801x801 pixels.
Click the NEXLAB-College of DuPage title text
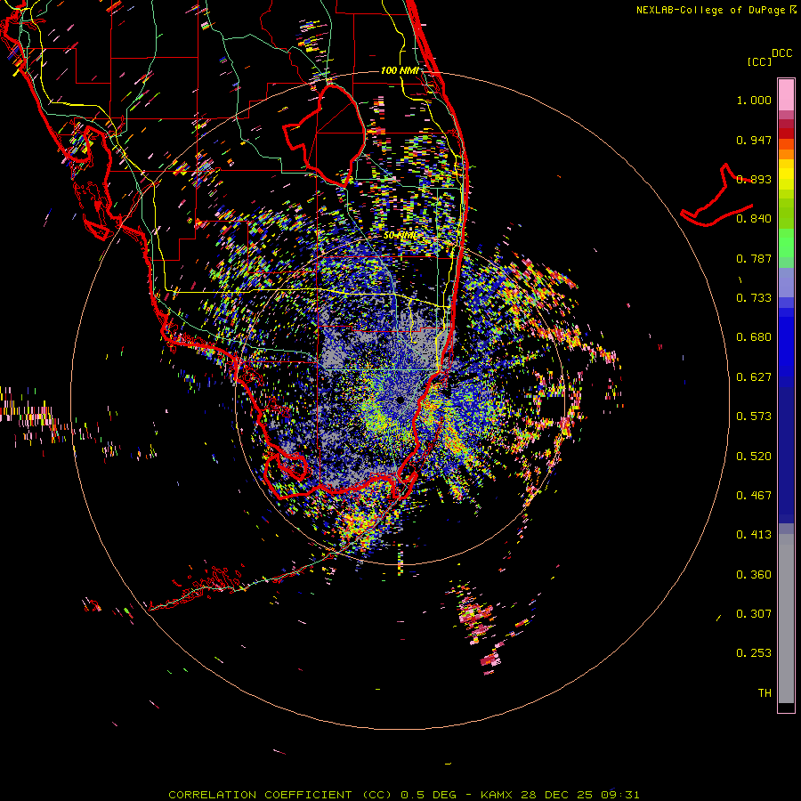[716, 10]
